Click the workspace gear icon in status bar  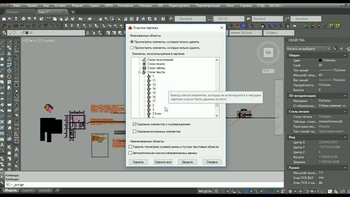(290, 191)
